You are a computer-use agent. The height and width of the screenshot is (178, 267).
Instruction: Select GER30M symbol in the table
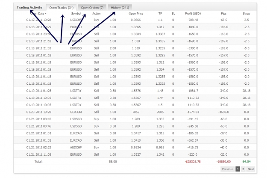[76, 112]
